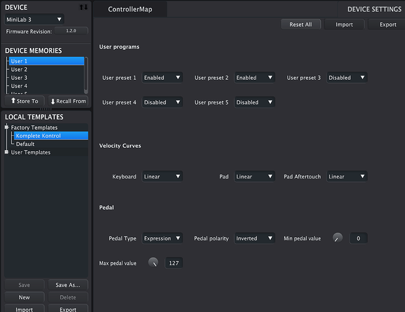Click the Device Memories list scrollbar
This screenshot has width=405, height=312.
coord(86,75)
